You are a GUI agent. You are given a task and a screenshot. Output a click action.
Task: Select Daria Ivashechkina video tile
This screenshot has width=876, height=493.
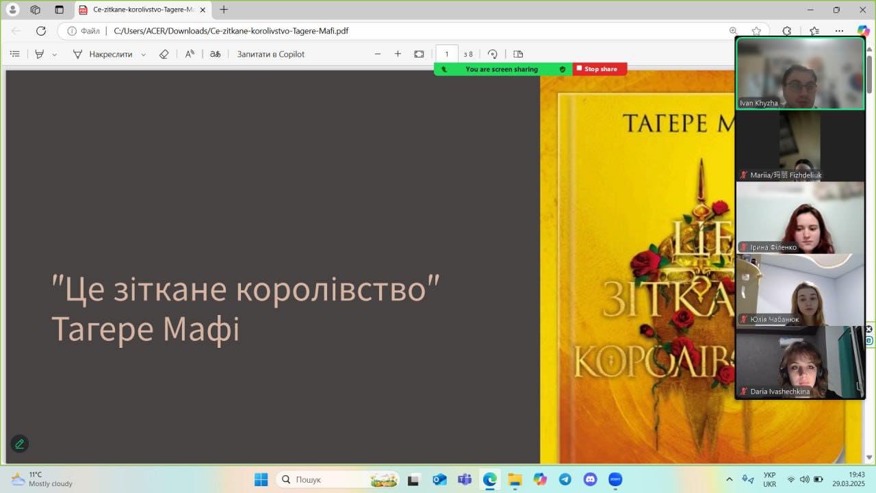click(800, 362)
